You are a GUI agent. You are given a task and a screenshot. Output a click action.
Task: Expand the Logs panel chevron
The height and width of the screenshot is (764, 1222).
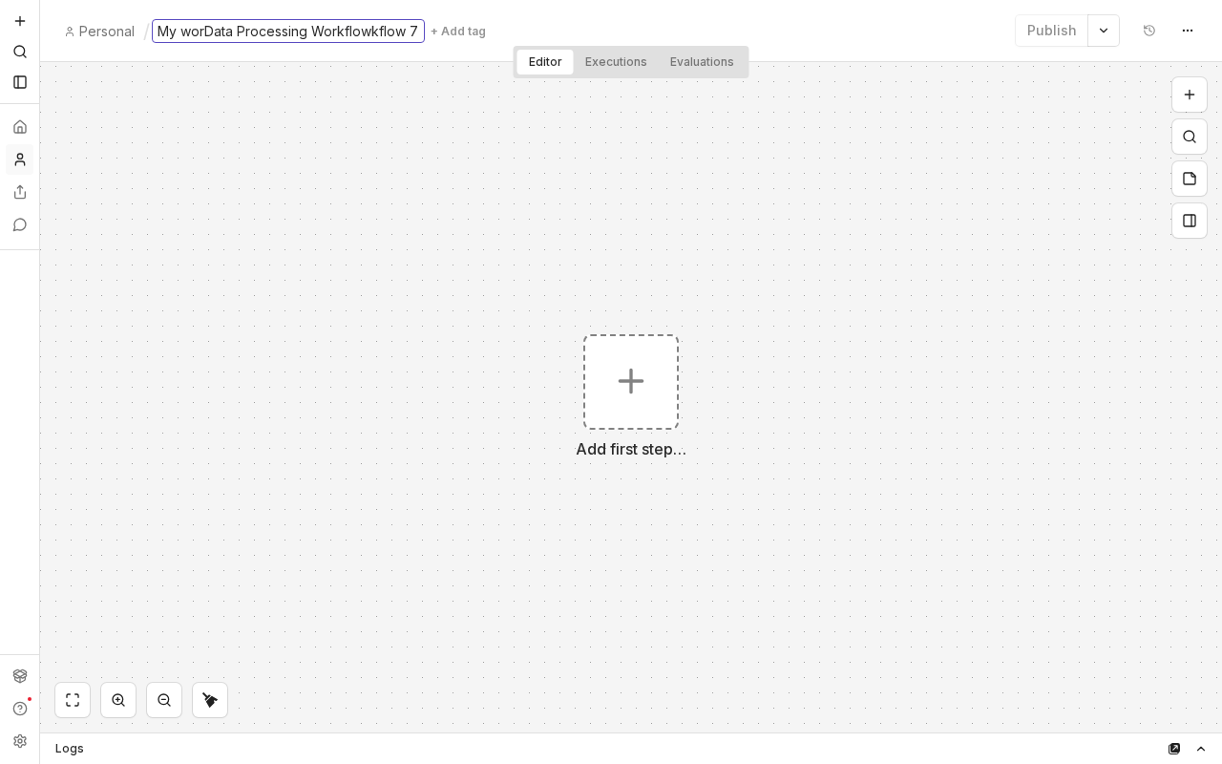pos(1201,749)
